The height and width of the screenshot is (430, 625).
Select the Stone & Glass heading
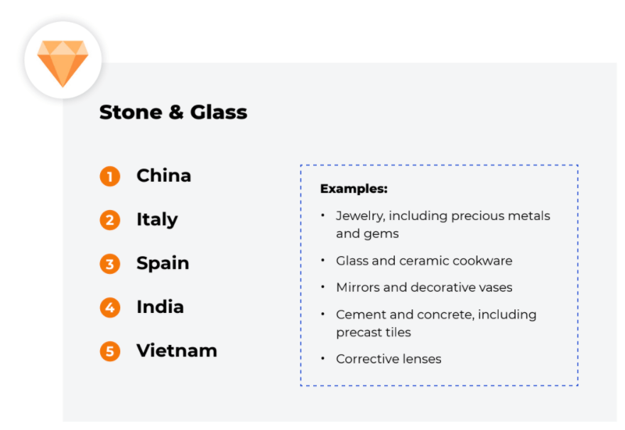tap(173, 112)
